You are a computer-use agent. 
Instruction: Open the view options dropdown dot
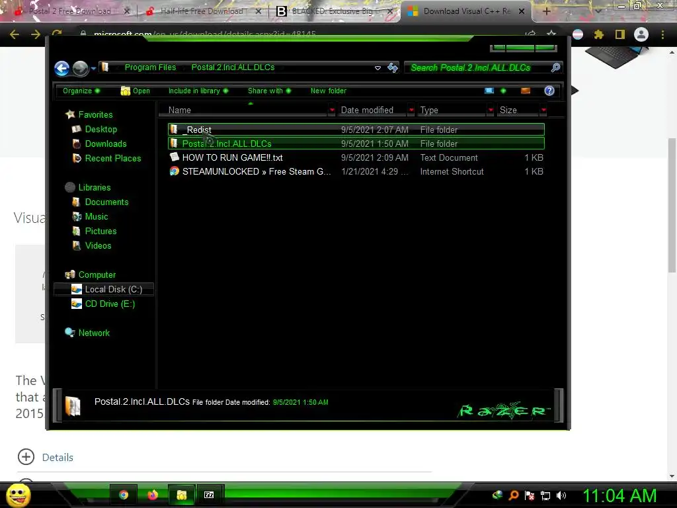[503, 91]
